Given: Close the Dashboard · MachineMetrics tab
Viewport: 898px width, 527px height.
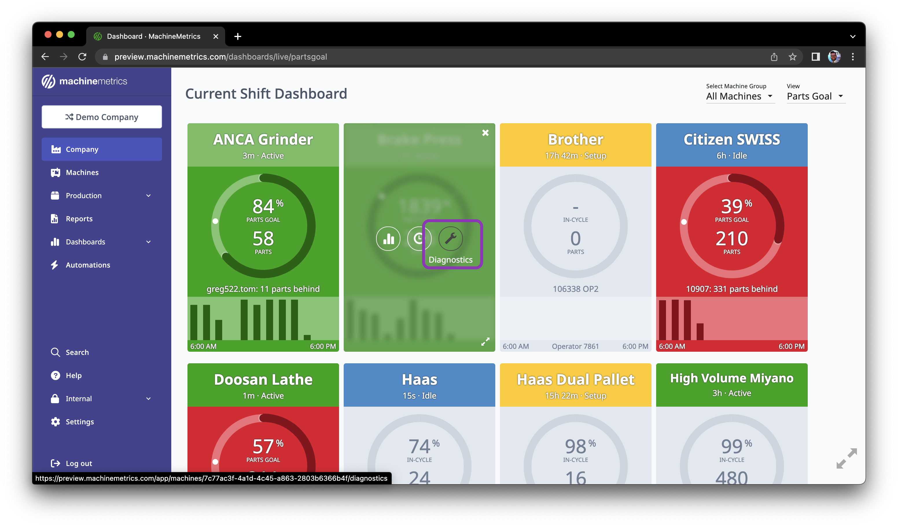Looking at the screenshot, I should coord(216,36).
